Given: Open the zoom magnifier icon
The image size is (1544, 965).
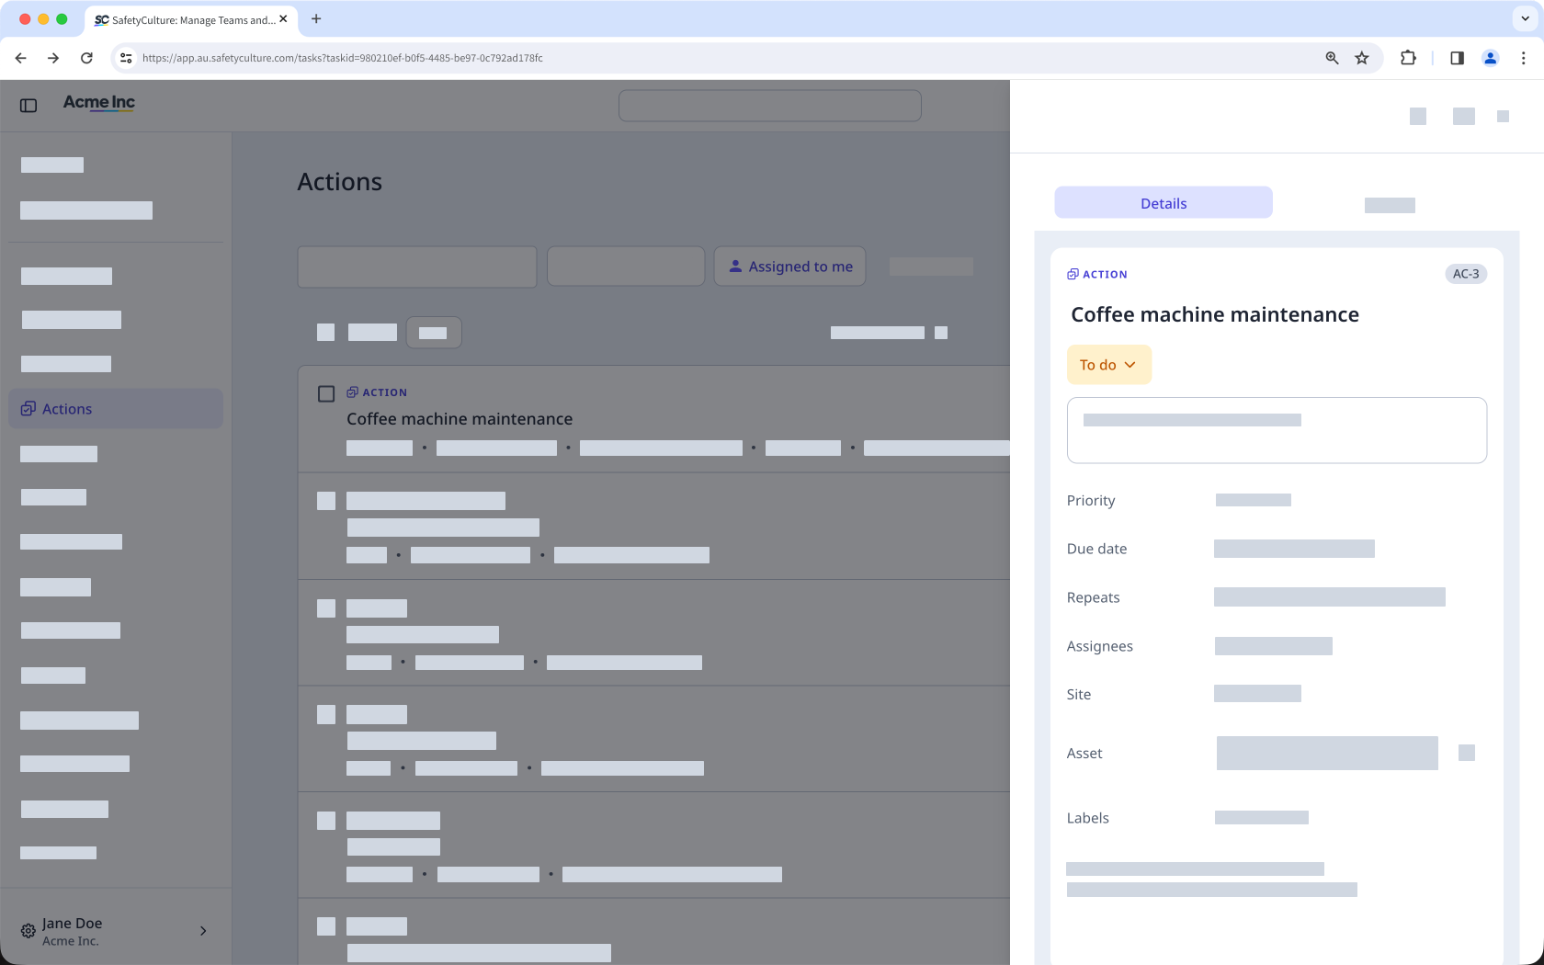Looking at the screenshot, I should (x=1332, y=58).
